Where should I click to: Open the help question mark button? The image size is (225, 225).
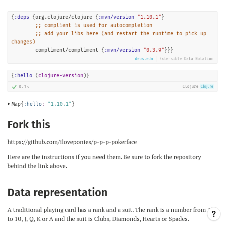coord(214,214)
